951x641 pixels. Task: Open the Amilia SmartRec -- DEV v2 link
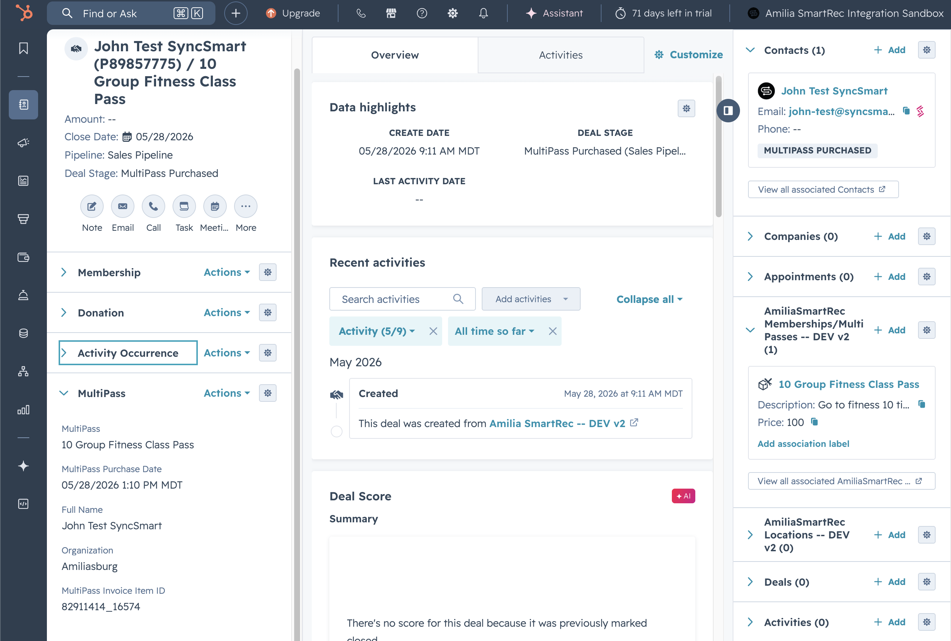tap(557, 423)
